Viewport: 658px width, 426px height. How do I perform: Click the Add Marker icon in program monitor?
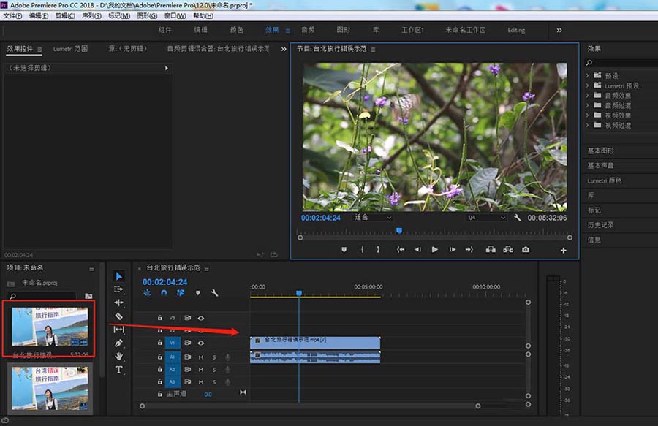[x=344, y=250]
